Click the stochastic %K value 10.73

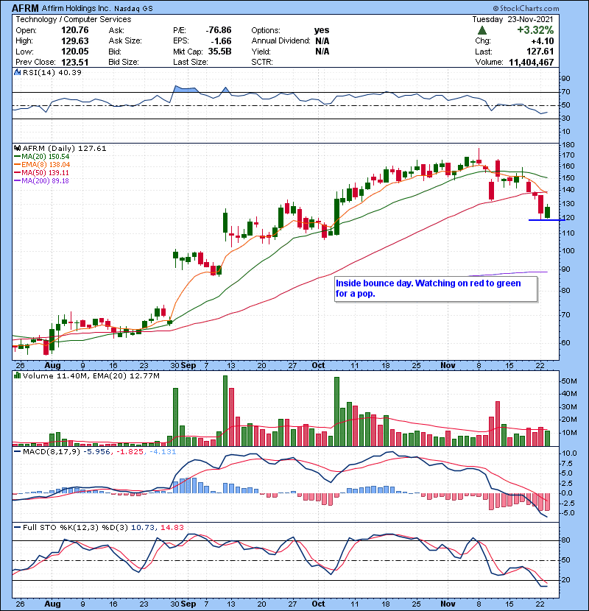pyautogui.click(x=141, y=528)
